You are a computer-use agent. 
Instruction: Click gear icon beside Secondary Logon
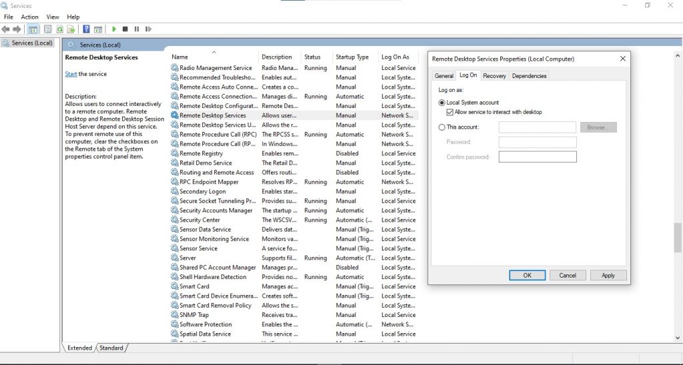click(x=175, y=191)
